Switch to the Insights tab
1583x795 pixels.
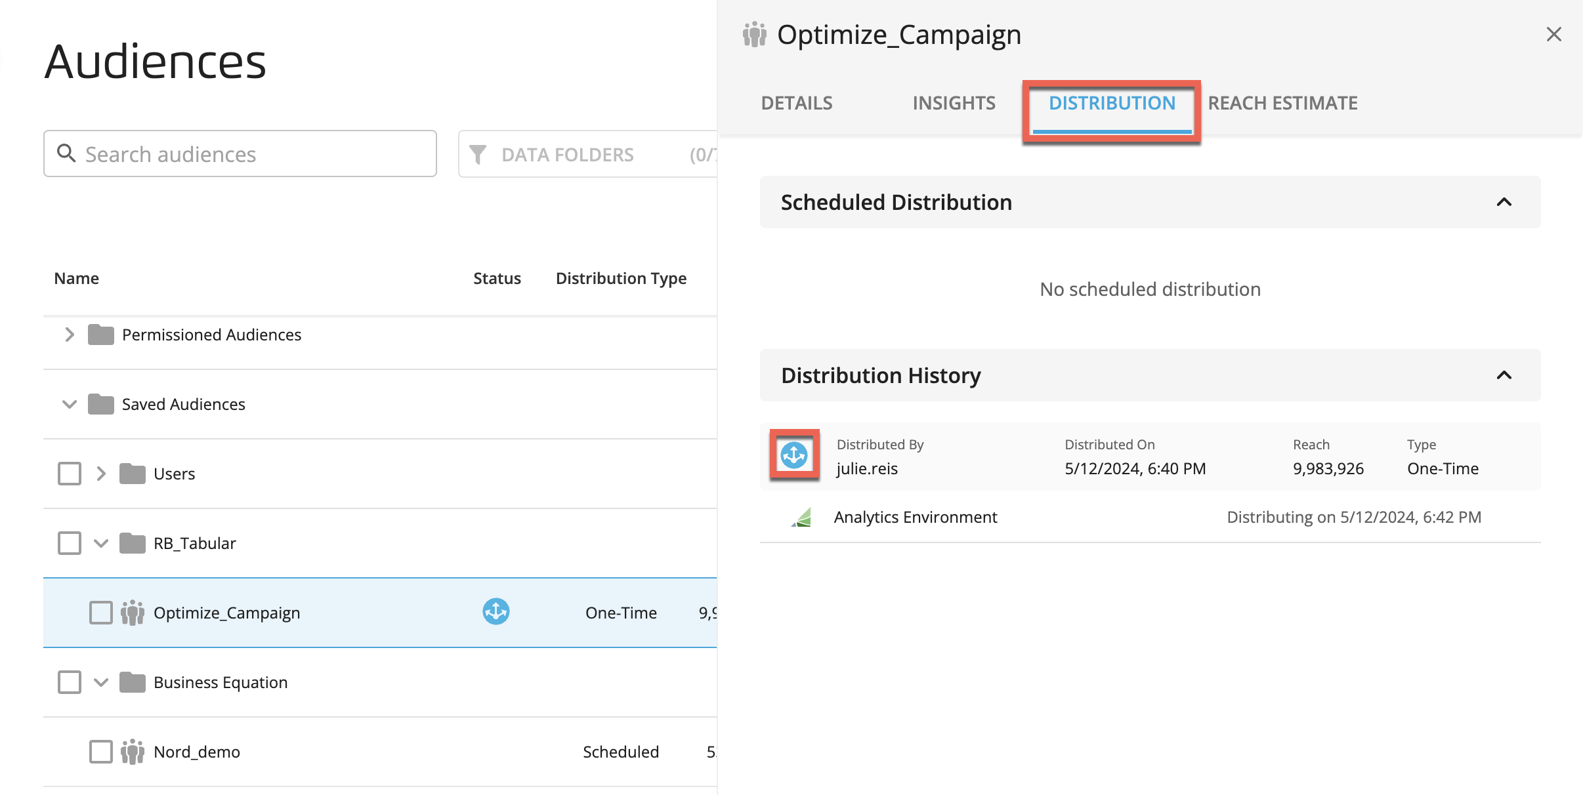pyautogui.click(x=954, y=103)
